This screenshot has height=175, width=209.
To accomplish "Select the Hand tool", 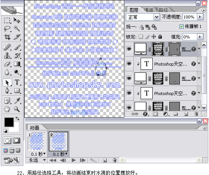I will [x=7, y=109].
